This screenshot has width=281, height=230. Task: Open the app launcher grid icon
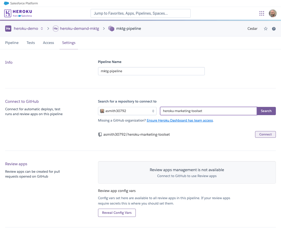(262, 13)
